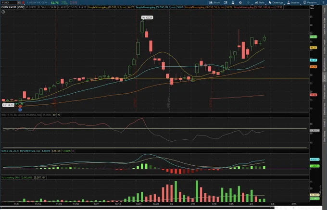Open the Phase Scores side tab
This screenshot has width=327, height=210.
coord(324,91)
